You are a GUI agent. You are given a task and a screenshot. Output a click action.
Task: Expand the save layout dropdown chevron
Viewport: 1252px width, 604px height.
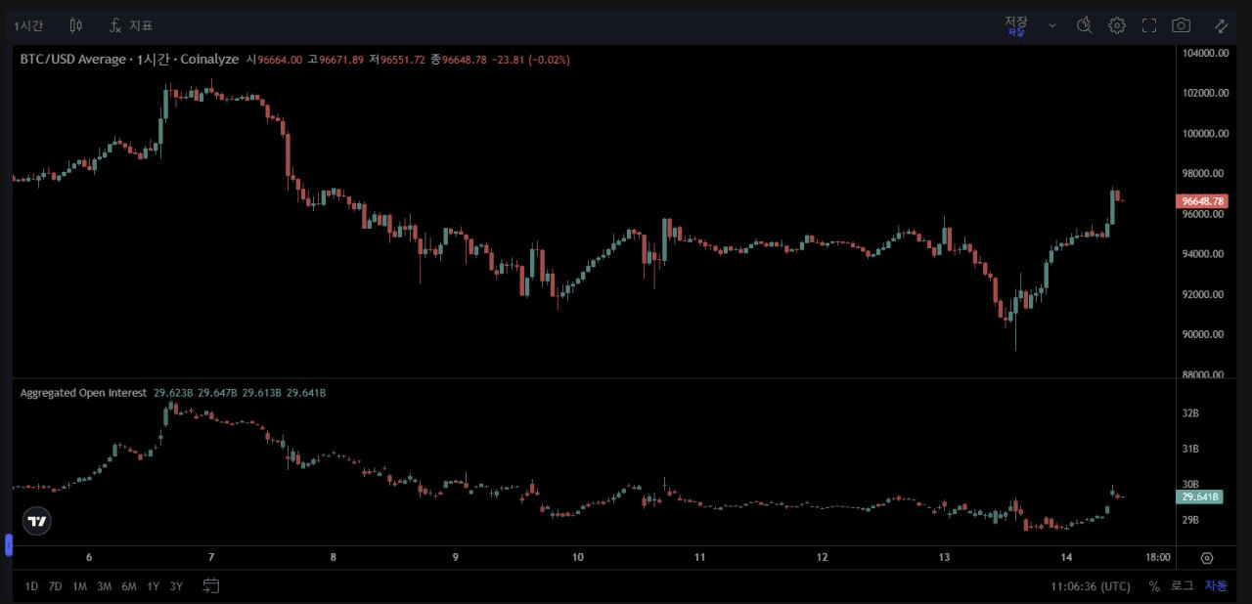pyautogui.click(x=1052, y=25)
